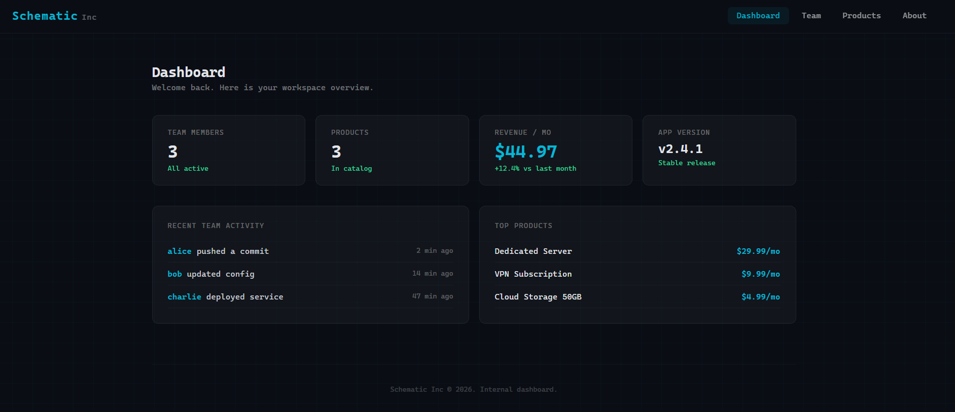Open the Dashboard nav tab
Screen dimensions: 955x412
coord(758,16)
